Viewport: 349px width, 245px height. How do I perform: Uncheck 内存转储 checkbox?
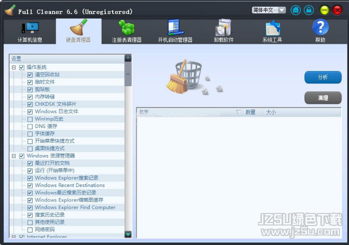point(30,96)
